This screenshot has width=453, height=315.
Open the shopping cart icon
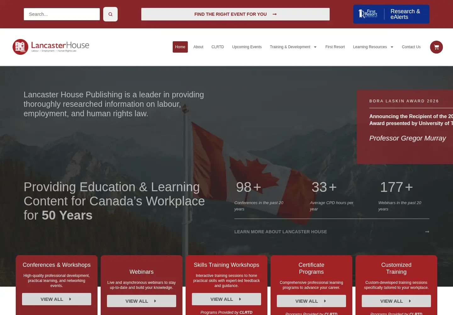pos(436,47)
